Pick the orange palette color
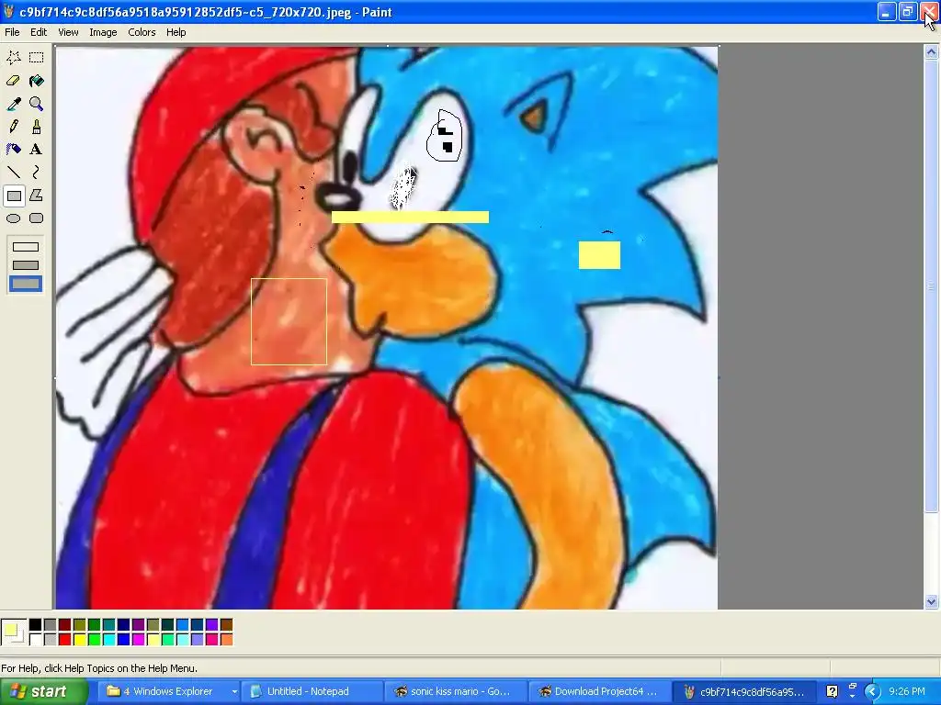The width and height of the screenshot is (941, 705). pyautogui.click(x=226, y=640)
